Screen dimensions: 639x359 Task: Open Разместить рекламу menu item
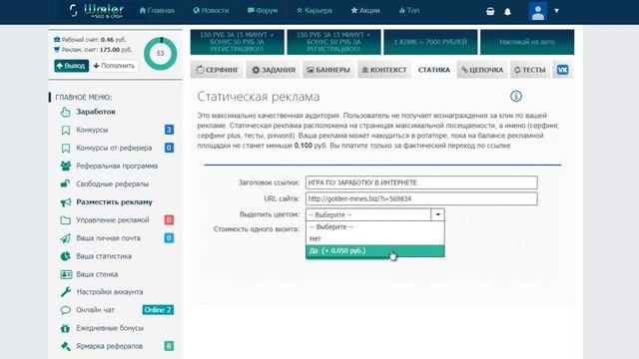114,201
